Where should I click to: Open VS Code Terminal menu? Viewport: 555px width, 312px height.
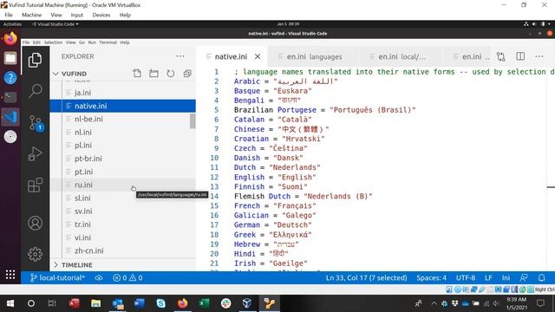click(x=108, y=42)
